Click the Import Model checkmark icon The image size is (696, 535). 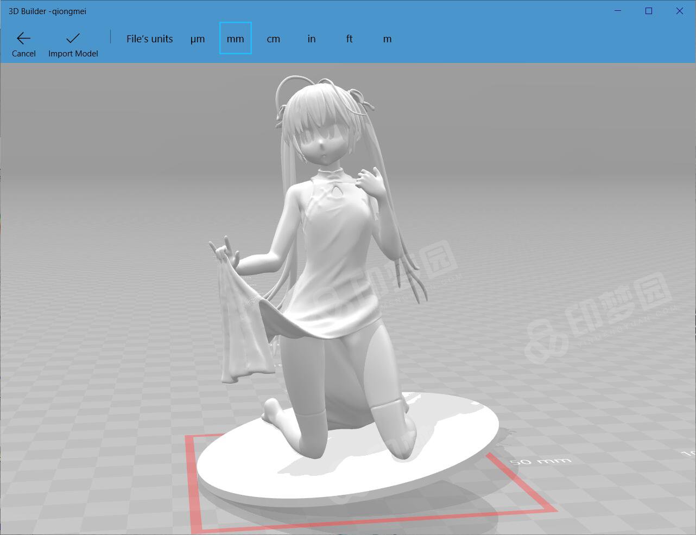73,38
